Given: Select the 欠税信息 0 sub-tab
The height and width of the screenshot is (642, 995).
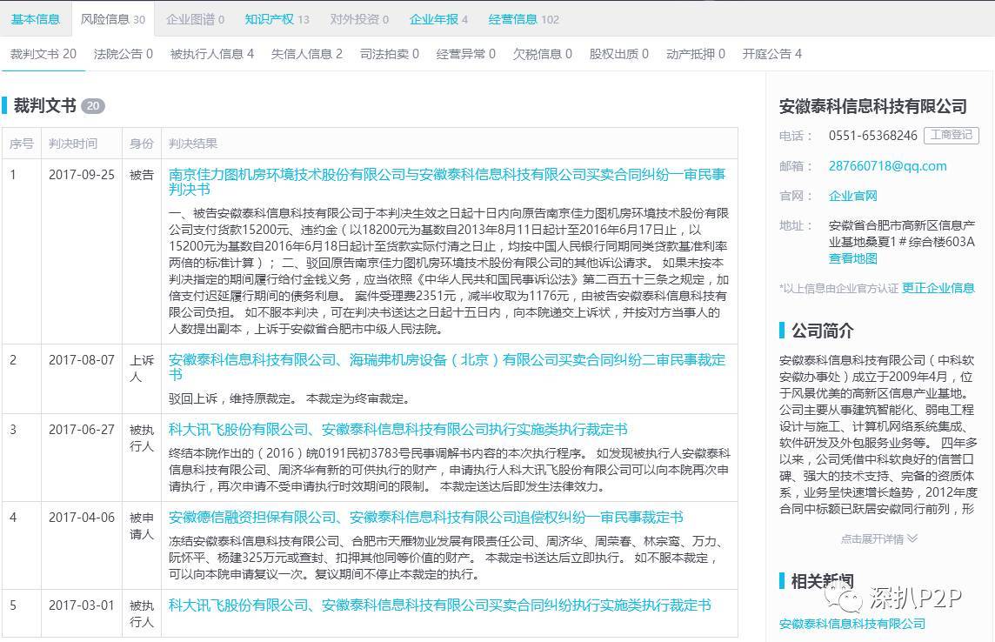Looking at the screenshot, I should (543, 54).
